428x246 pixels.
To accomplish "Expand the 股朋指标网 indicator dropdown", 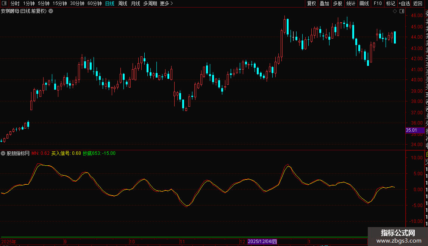I will (3, 153).
